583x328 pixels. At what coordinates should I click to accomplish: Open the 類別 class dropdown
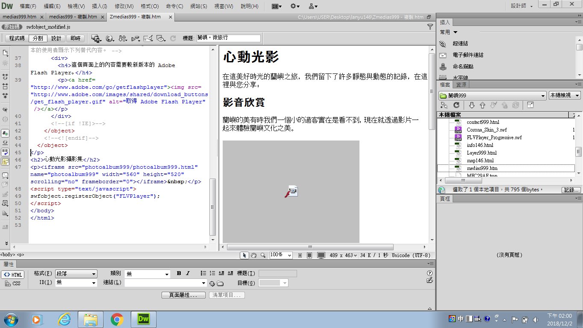(148, 274)
